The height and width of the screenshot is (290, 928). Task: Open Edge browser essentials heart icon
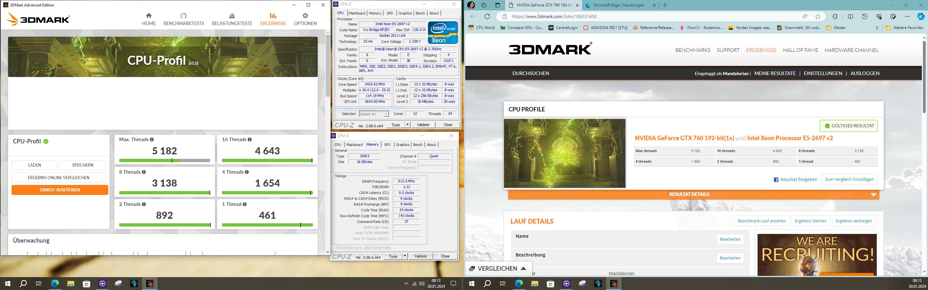coord(879,16)
